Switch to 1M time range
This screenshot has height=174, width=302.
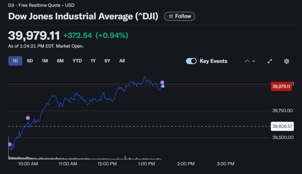(45, 61)
